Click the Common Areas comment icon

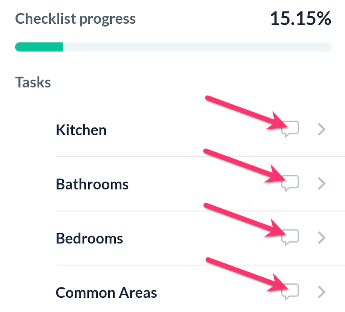[290, 292]
